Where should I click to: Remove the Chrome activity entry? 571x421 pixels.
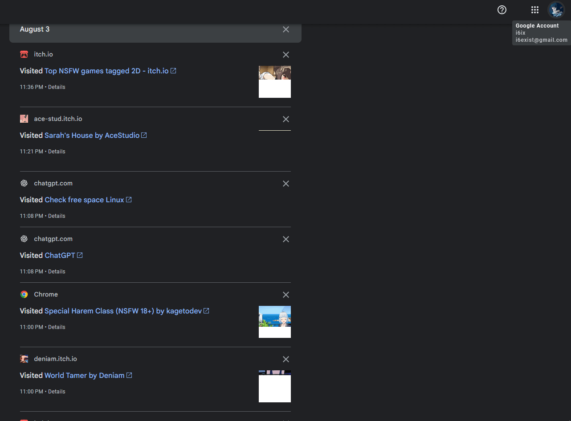click(x=286, y=295)
